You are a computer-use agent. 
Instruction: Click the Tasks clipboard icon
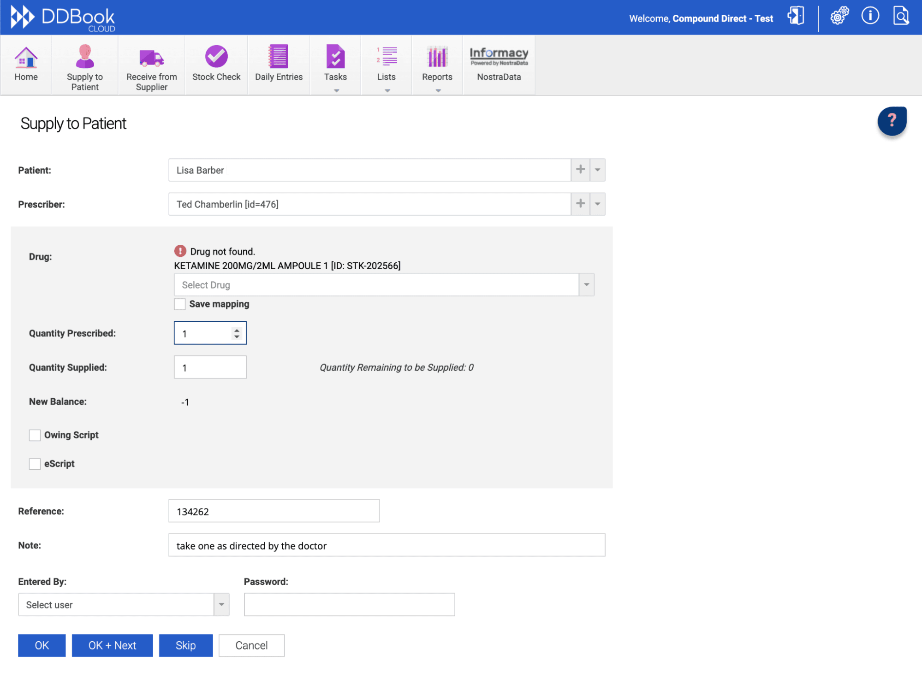335,56
